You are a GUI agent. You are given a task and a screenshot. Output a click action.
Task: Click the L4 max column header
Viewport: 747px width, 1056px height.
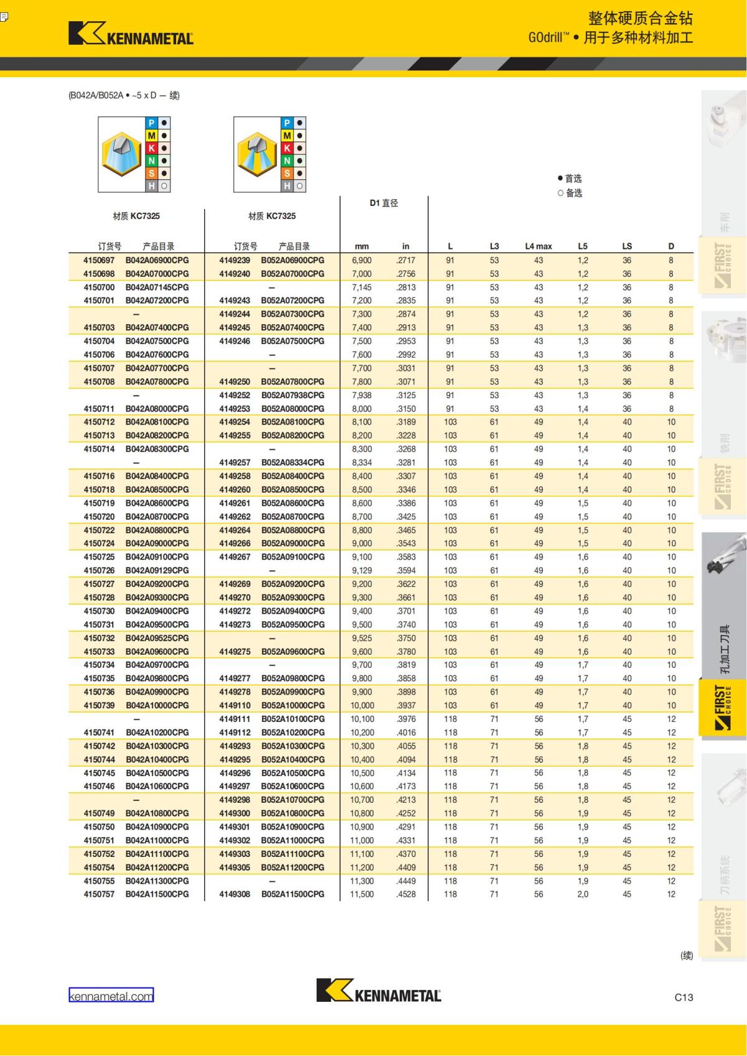(538, 246)
